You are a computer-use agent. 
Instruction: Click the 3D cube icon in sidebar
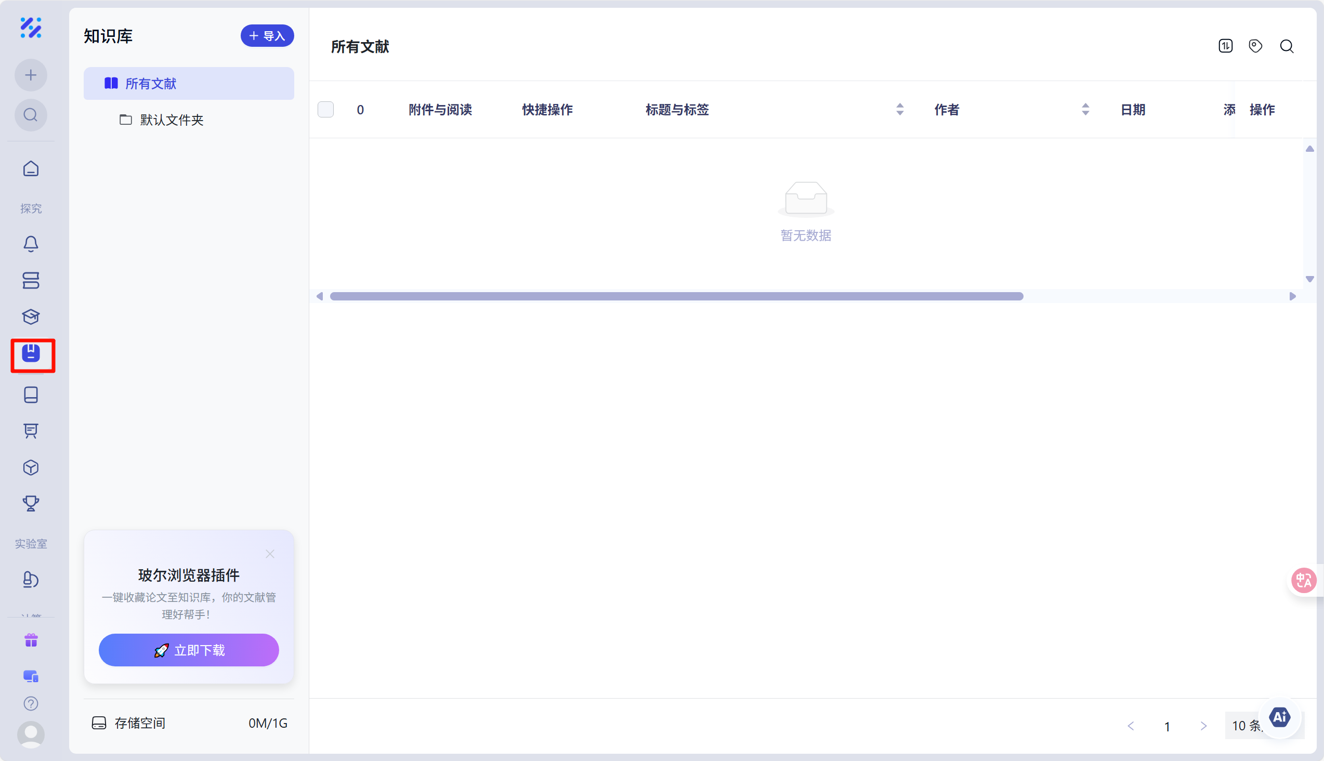31,467
